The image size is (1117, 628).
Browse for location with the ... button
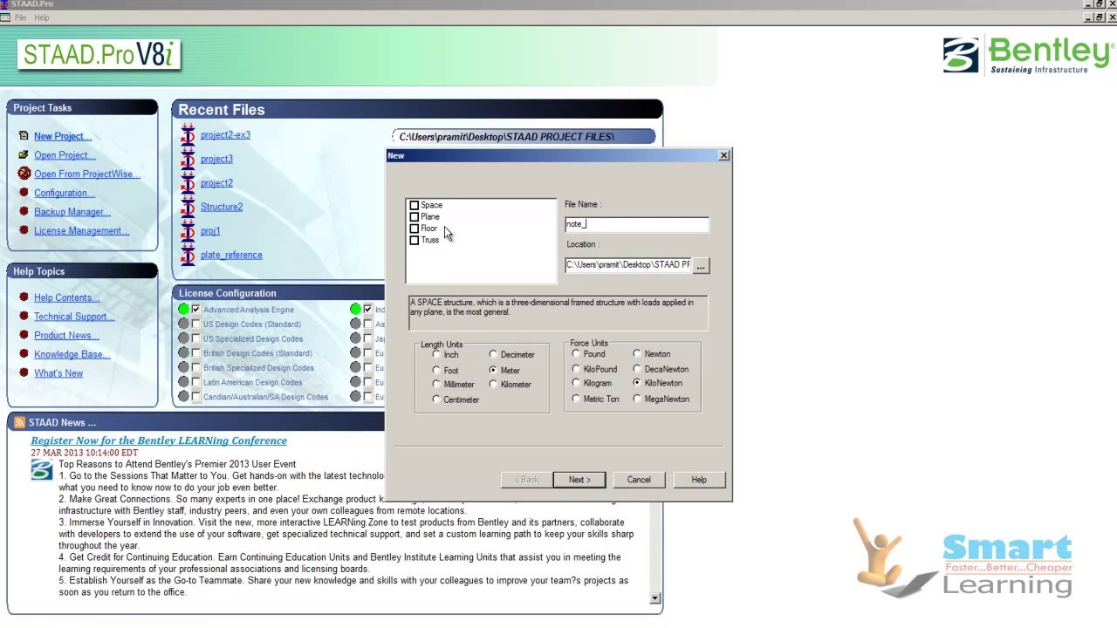pos(701,265)
